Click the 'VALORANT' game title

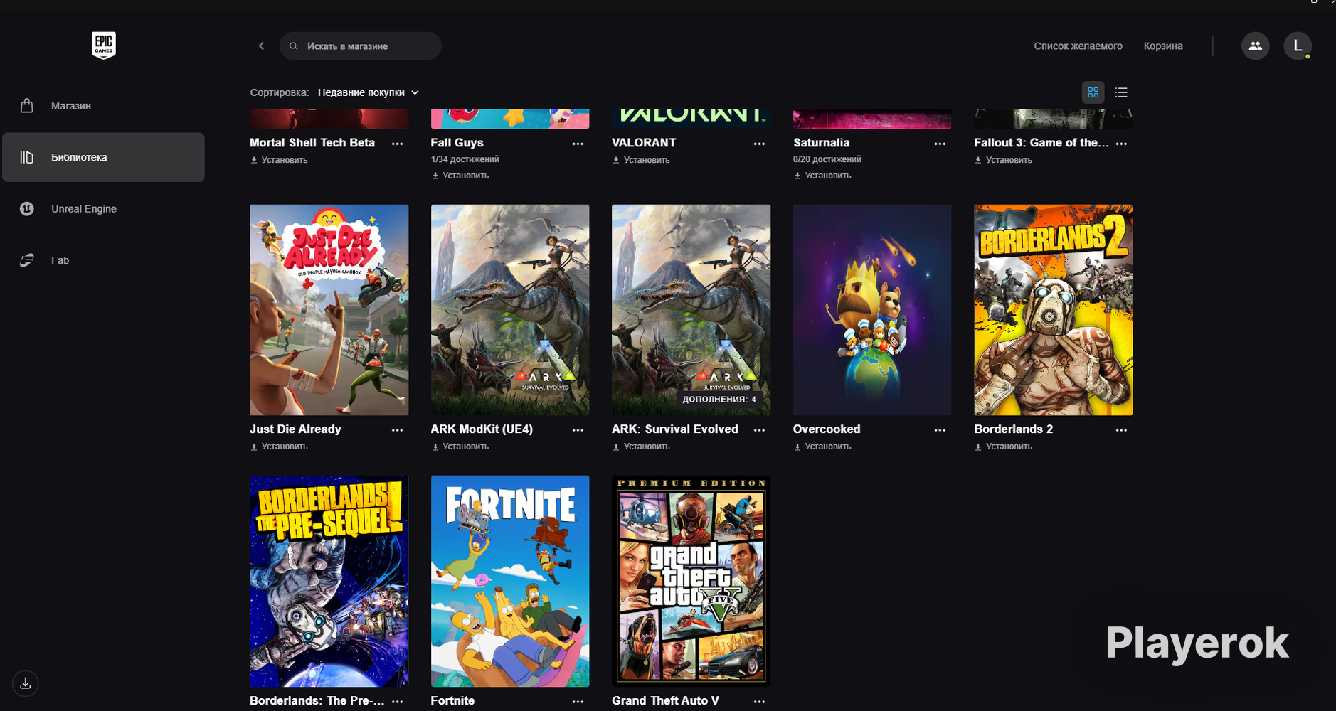coord(644,143)
